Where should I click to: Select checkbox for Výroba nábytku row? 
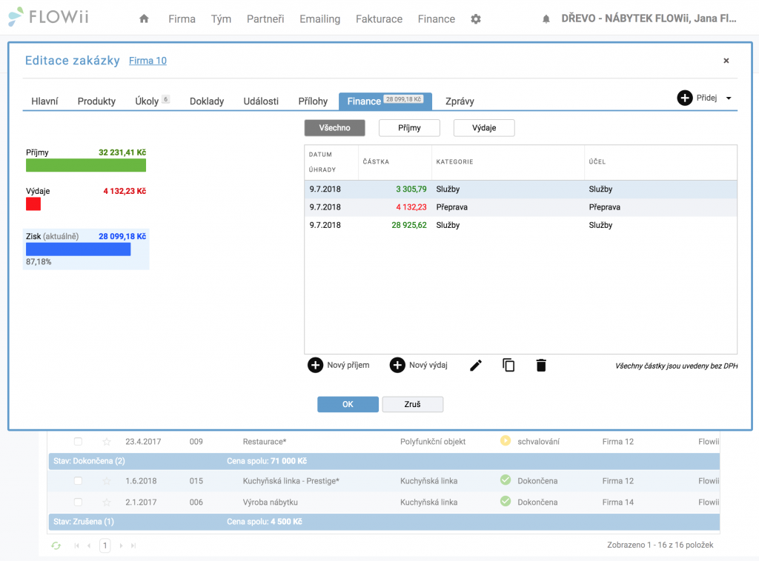pyautogui.click(x=78, y=502)
